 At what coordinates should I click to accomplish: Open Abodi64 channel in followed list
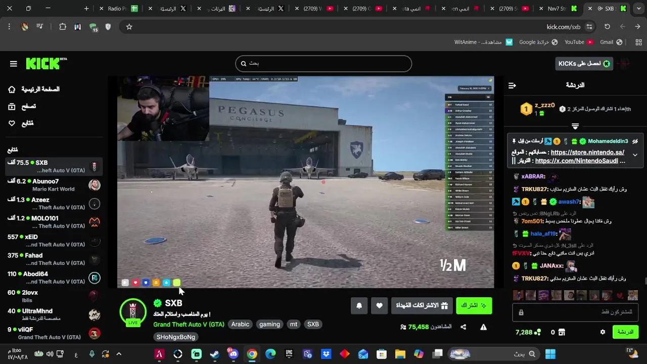click(x=54, y=278)
